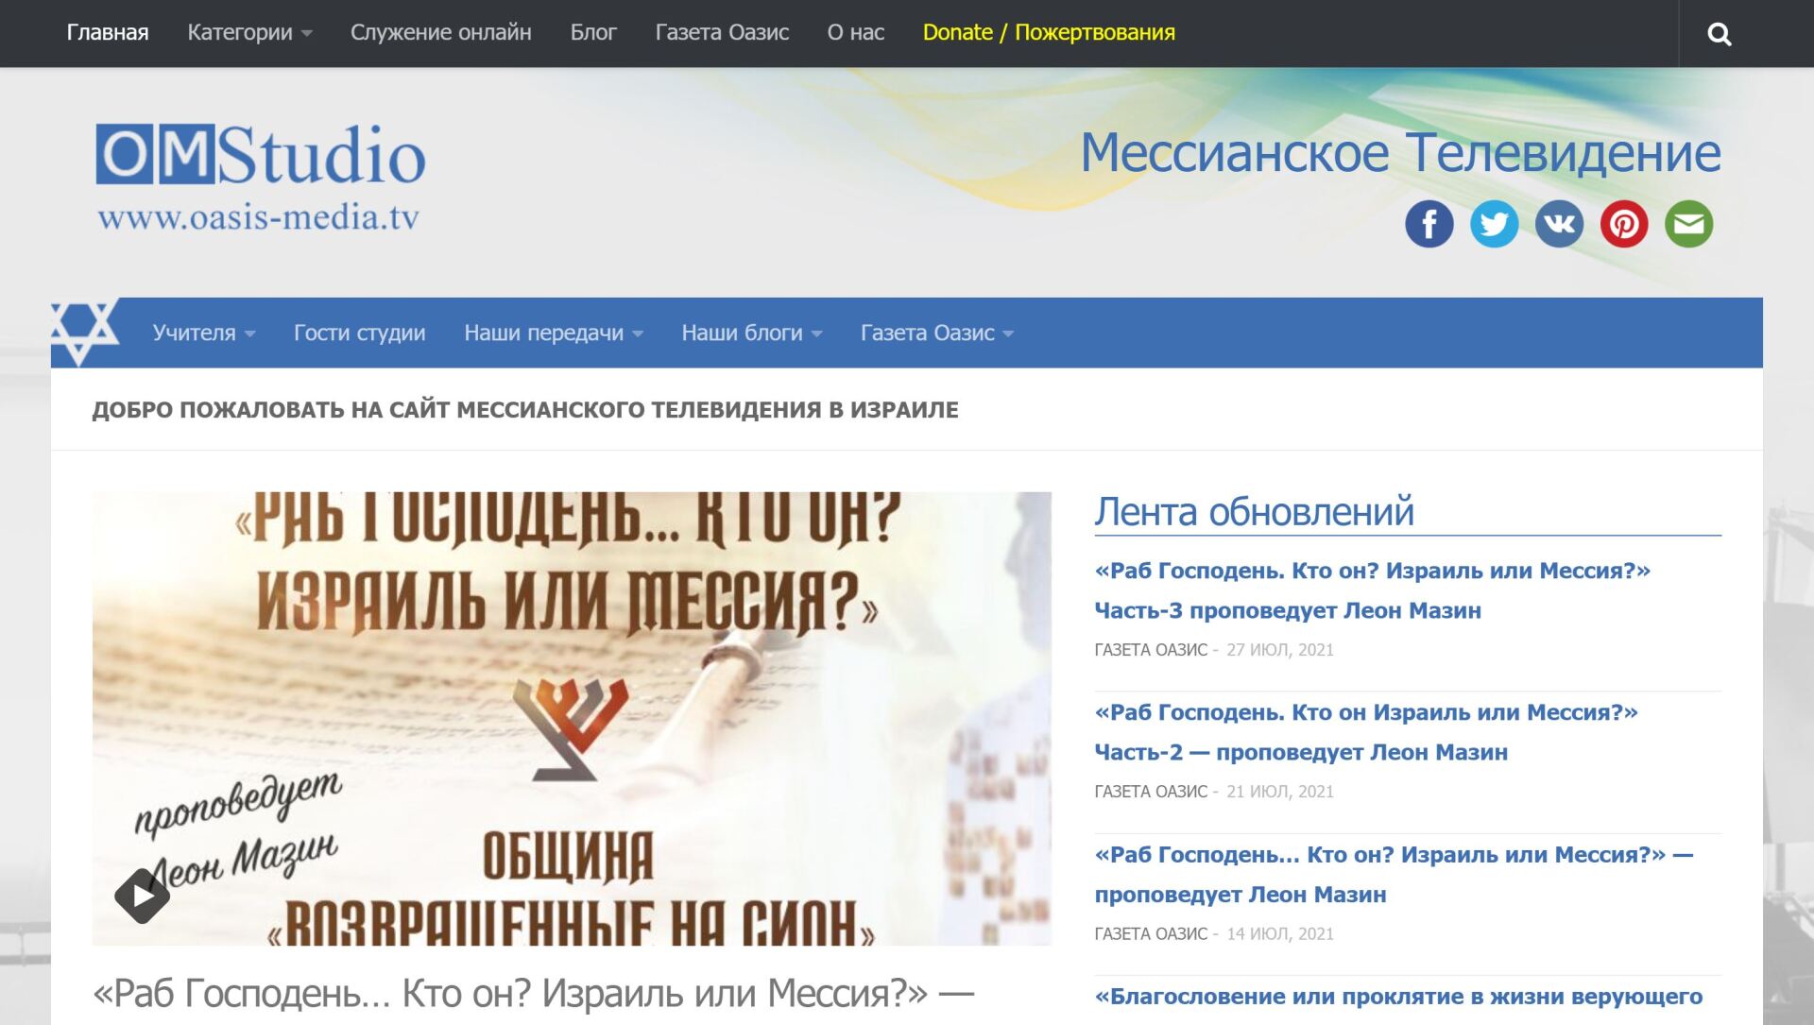Open the Facebook social icon

1429,224
